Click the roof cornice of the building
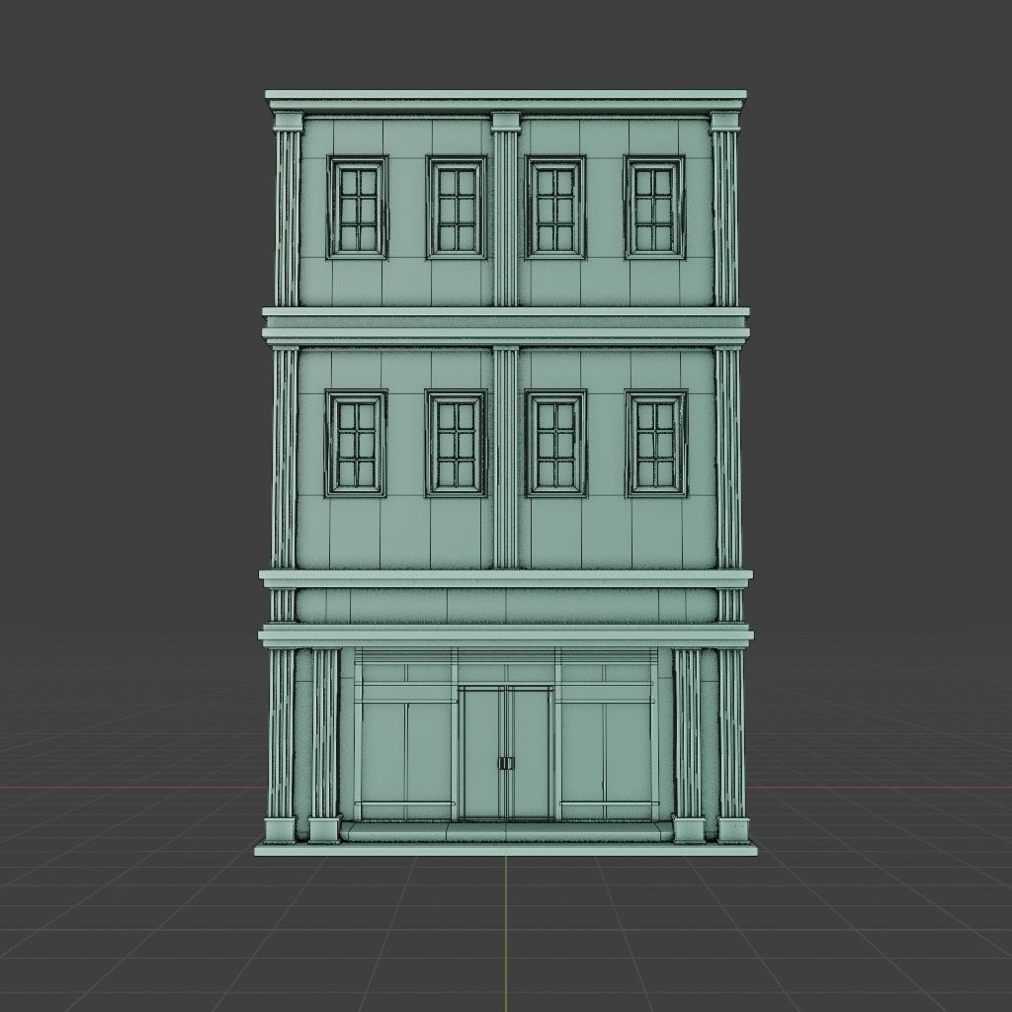 506,101
